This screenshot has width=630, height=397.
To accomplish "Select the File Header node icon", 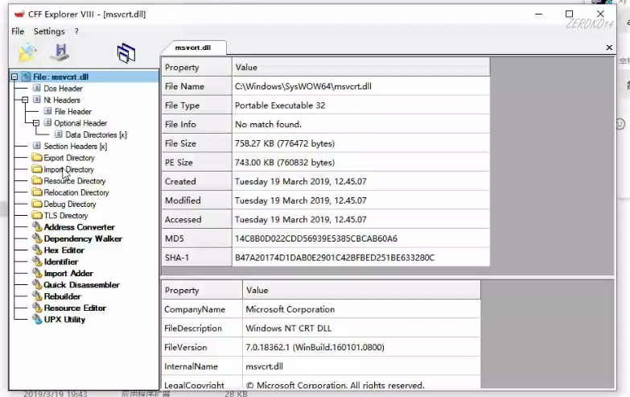I will click(x=47, y=111).
